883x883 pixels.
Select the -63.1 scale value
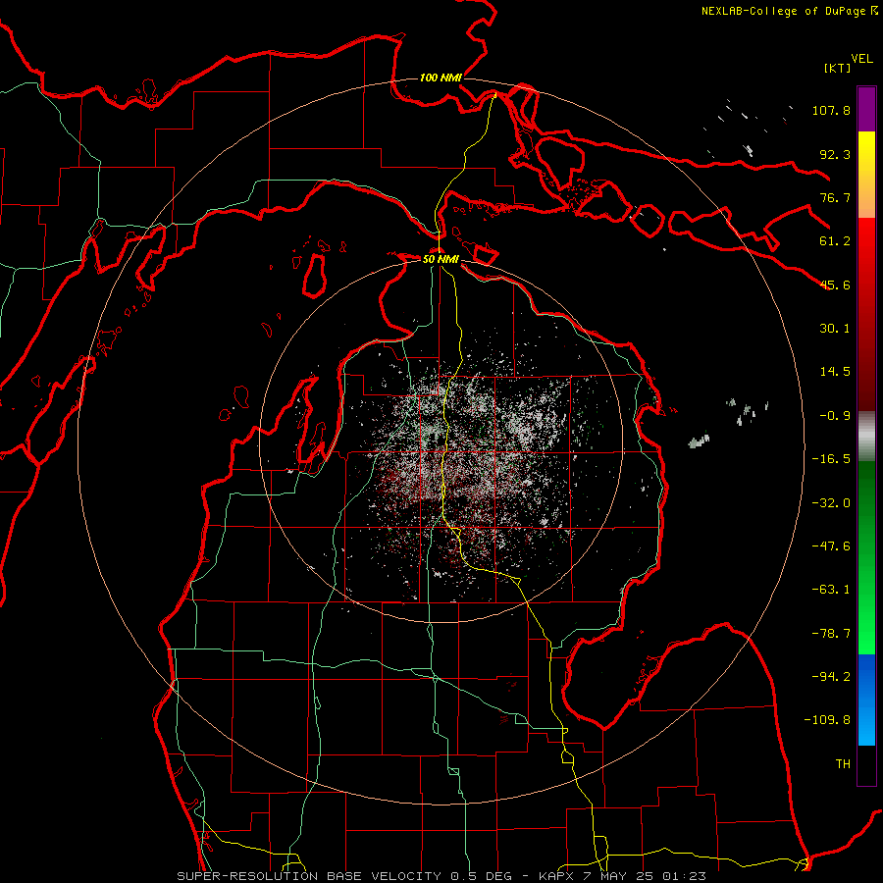831,590
